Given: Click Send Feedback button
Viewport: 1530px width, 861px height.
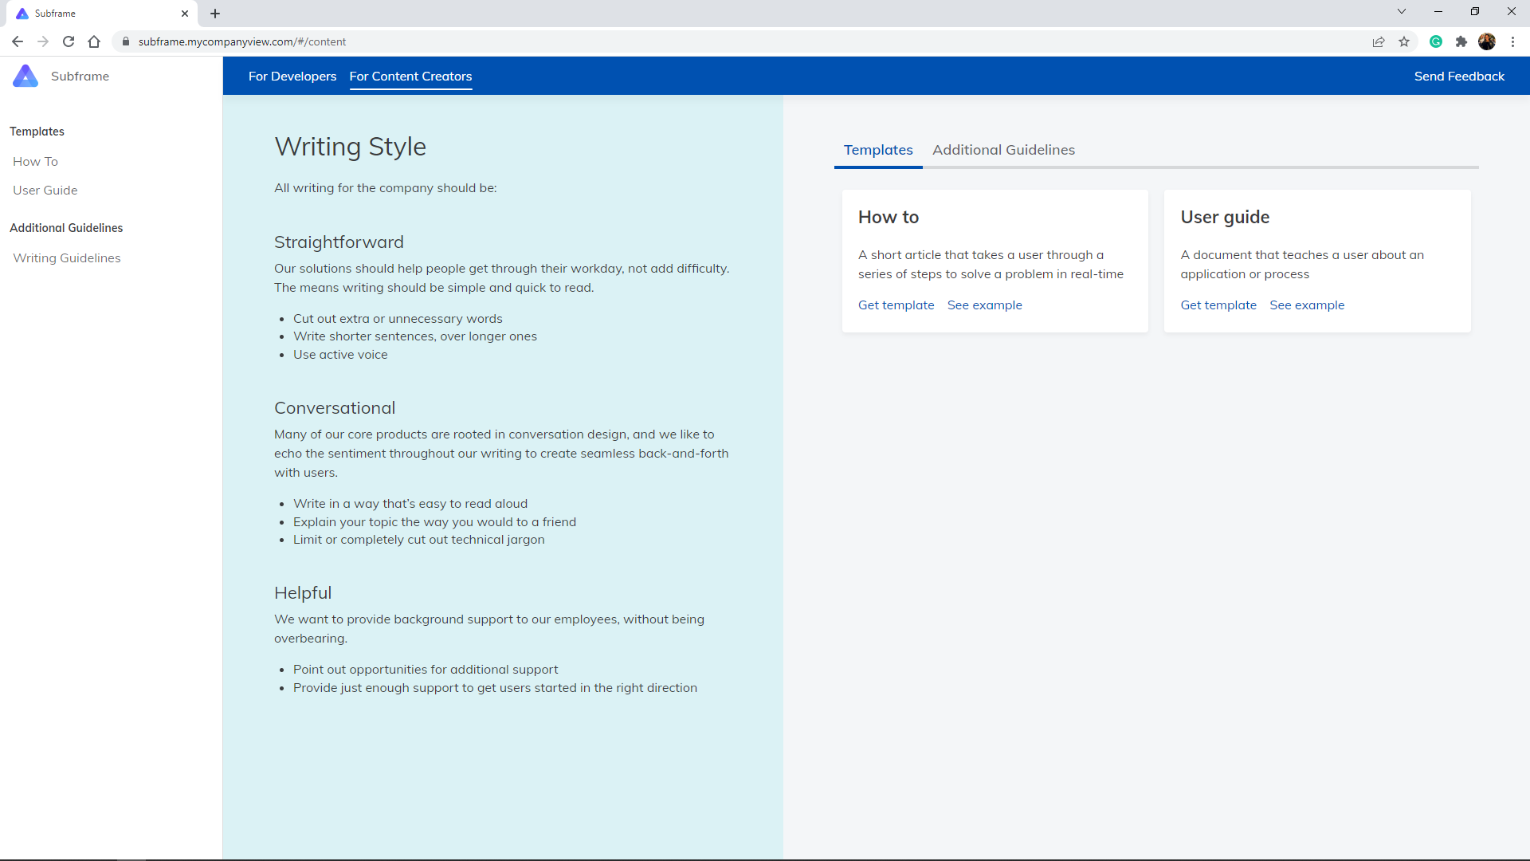Looking at the screenshot, I should tap(1459, 77).
